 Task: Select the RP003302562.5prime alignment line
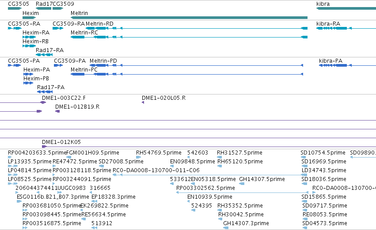pyautogui.click(x=242, y=192)
